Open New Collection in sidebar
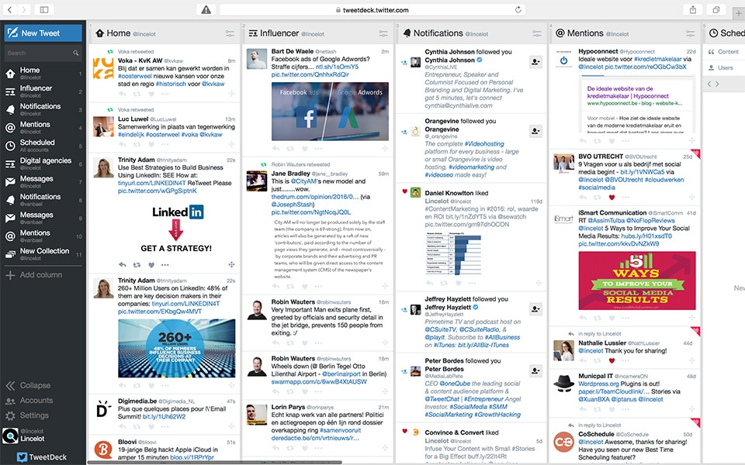The height and width of the screenshot is (465, 745). coord(43,254)
